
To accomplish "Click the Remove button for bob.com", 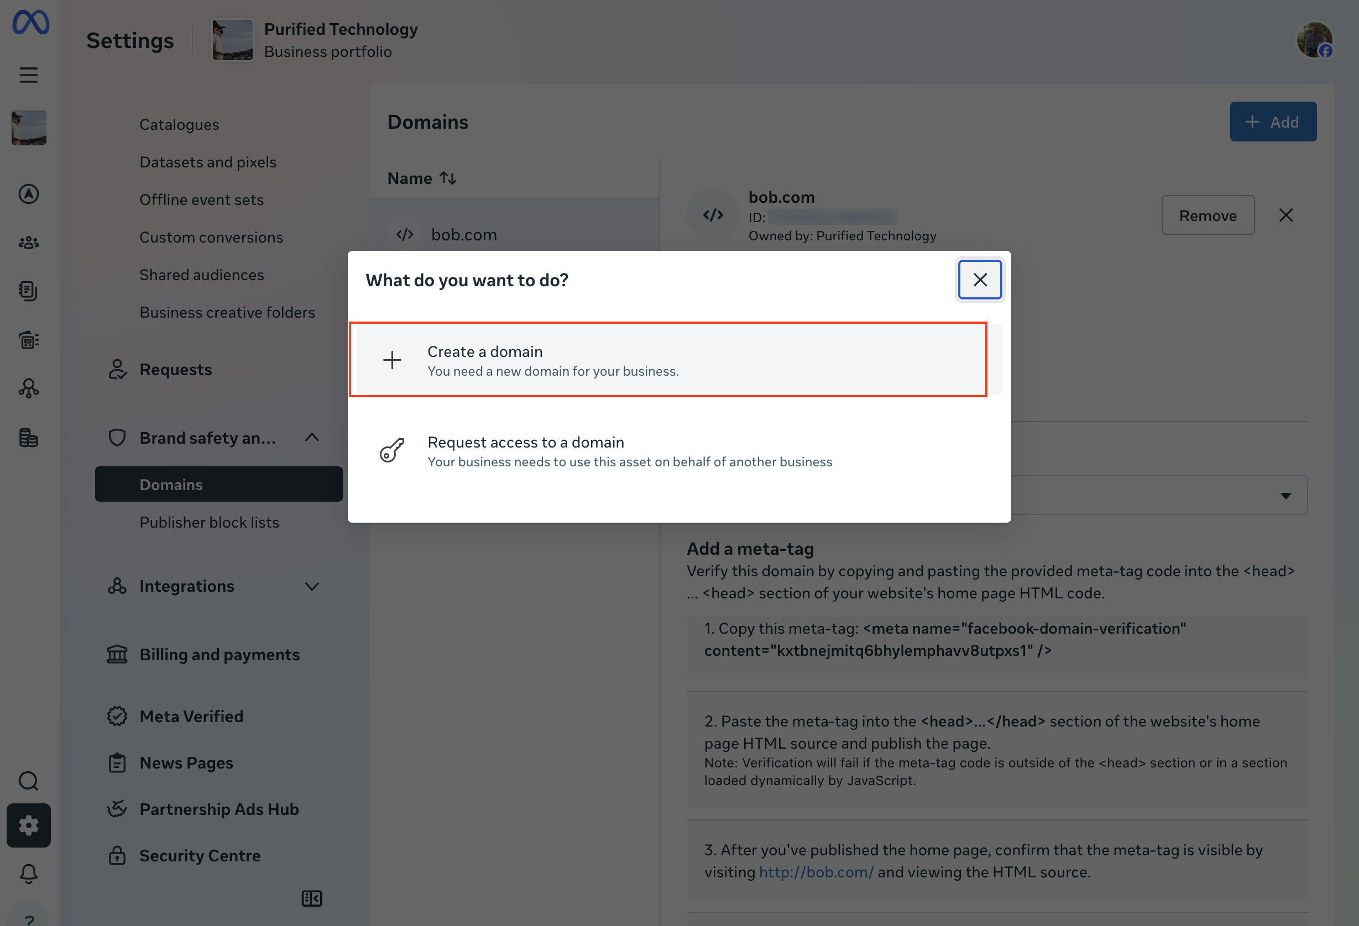I will tap(1208, 215).
